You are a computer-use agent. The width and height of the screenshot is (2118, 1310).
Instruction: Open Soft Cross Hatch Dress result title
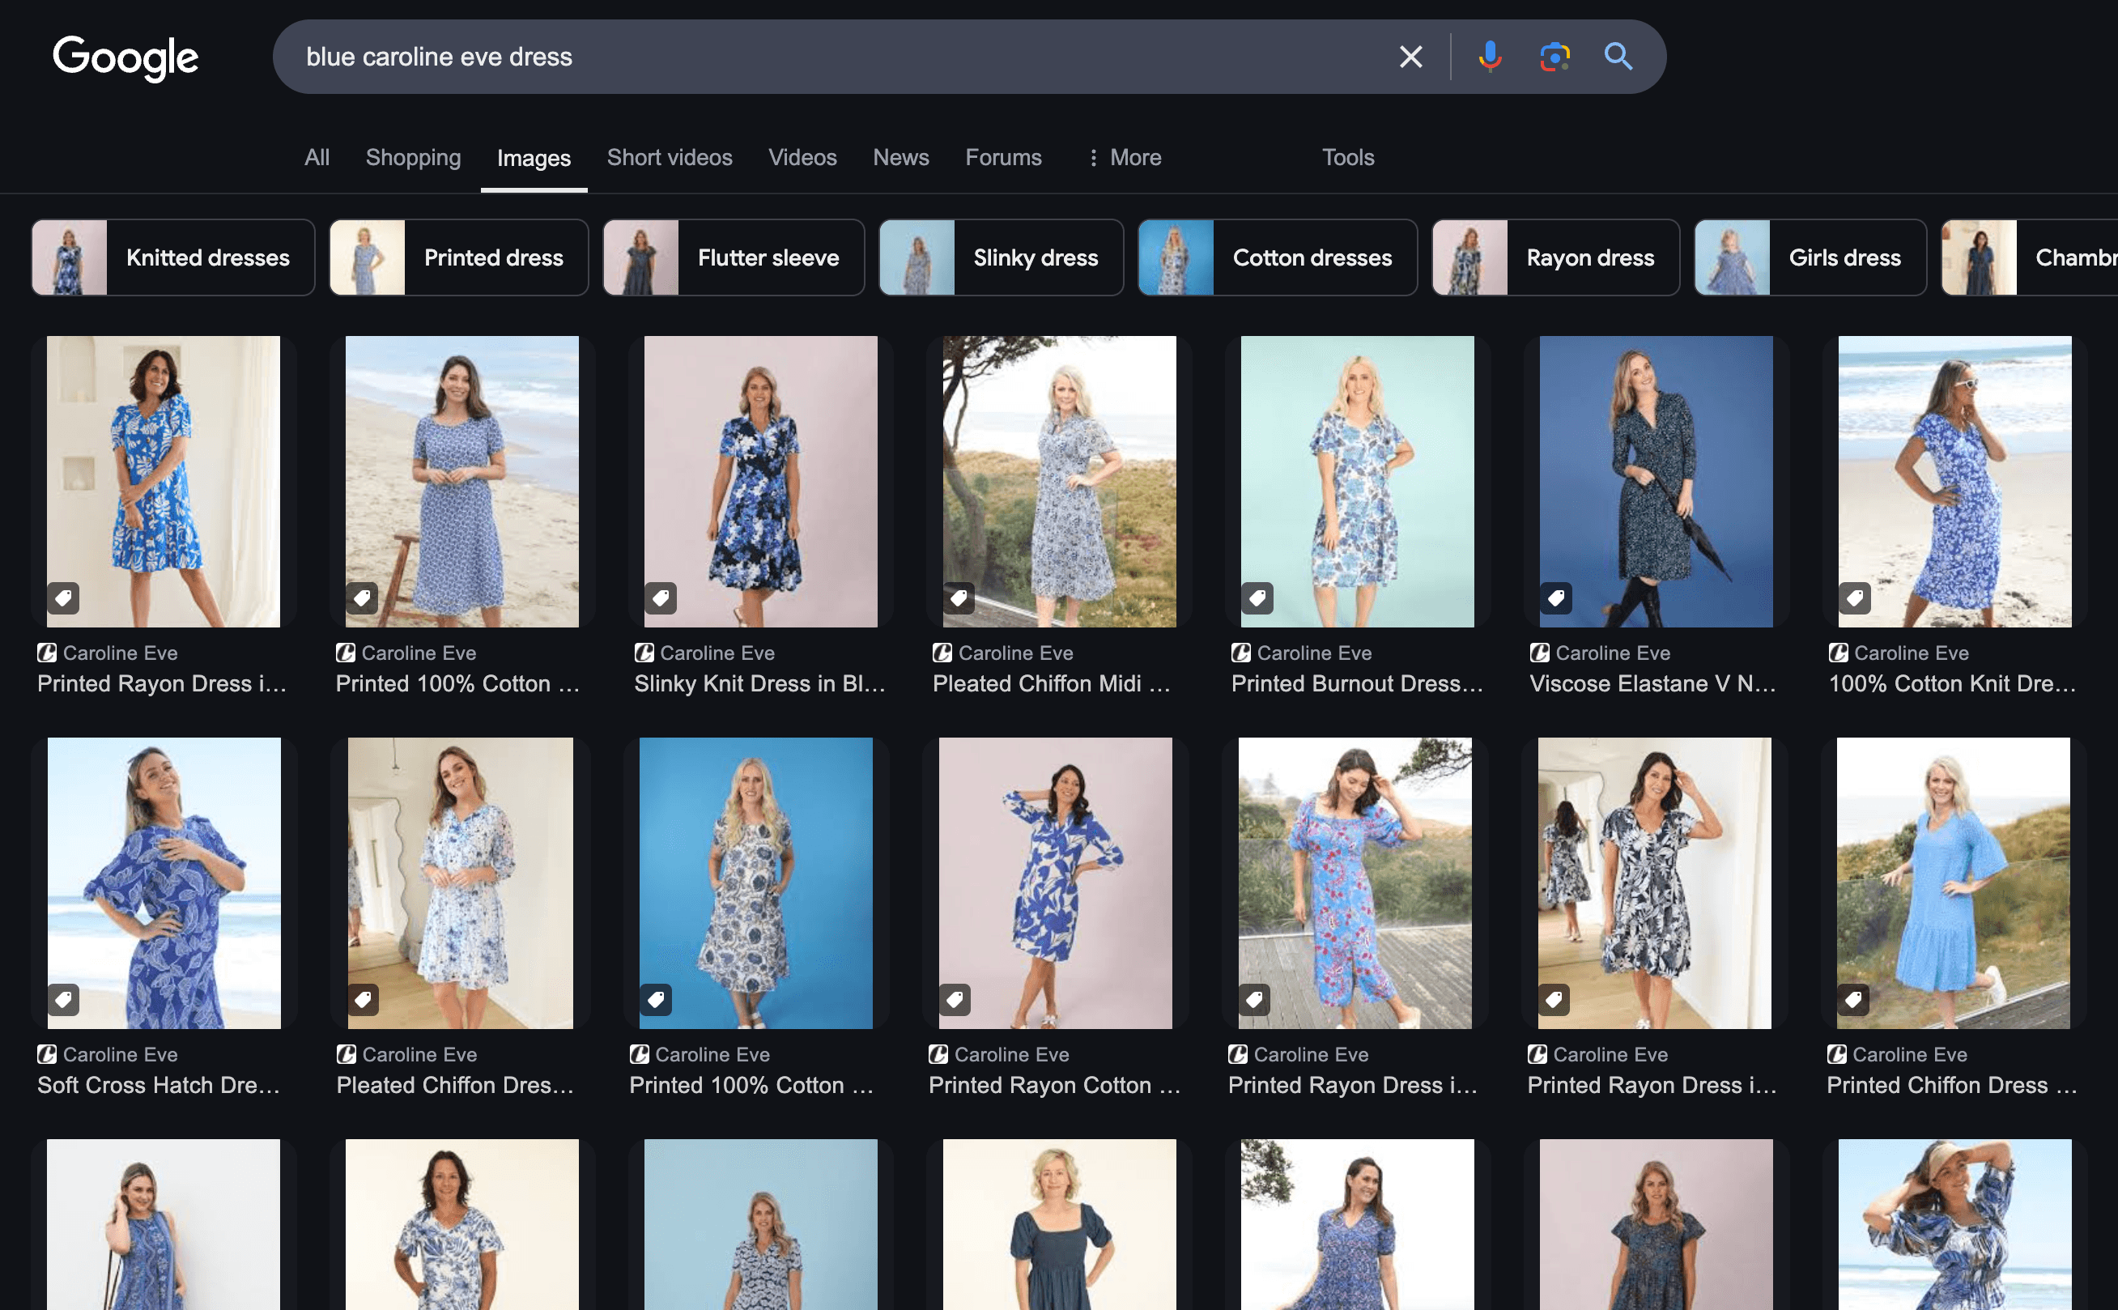159,1085
